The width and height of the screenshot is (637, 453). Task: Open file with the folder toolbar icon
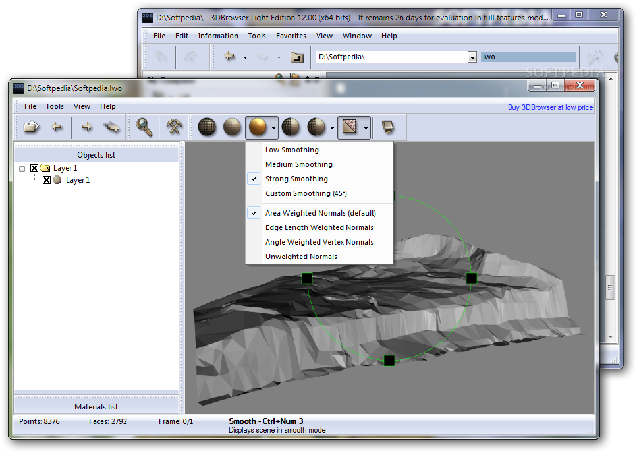[x=31, y=127]
